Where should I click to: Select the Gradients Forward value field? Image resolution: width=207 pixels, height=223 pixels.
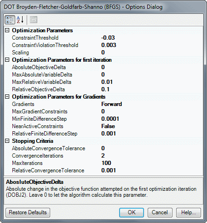(152, 104)
